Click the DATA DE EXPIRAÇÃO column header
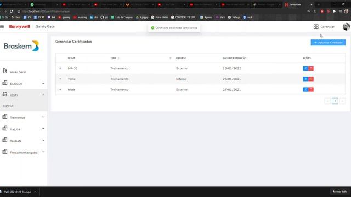Screen dimensions: 351x197 tap(234, 58)
